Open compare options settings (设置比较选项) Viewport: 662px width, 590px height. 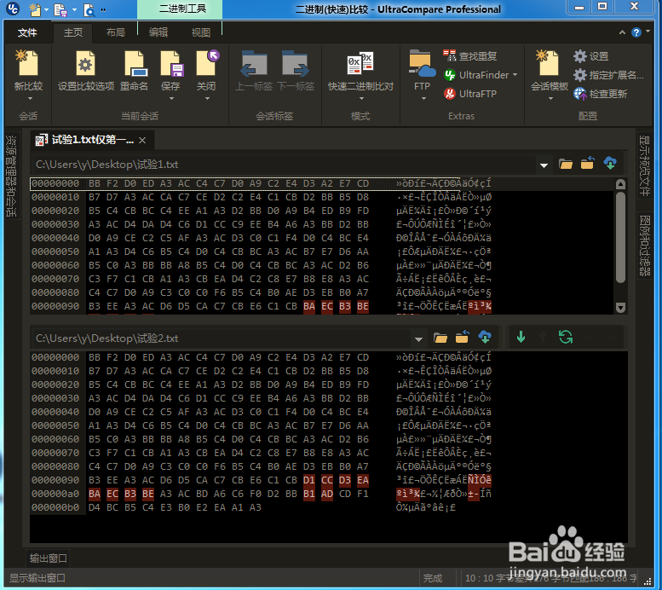click(85, 65)
